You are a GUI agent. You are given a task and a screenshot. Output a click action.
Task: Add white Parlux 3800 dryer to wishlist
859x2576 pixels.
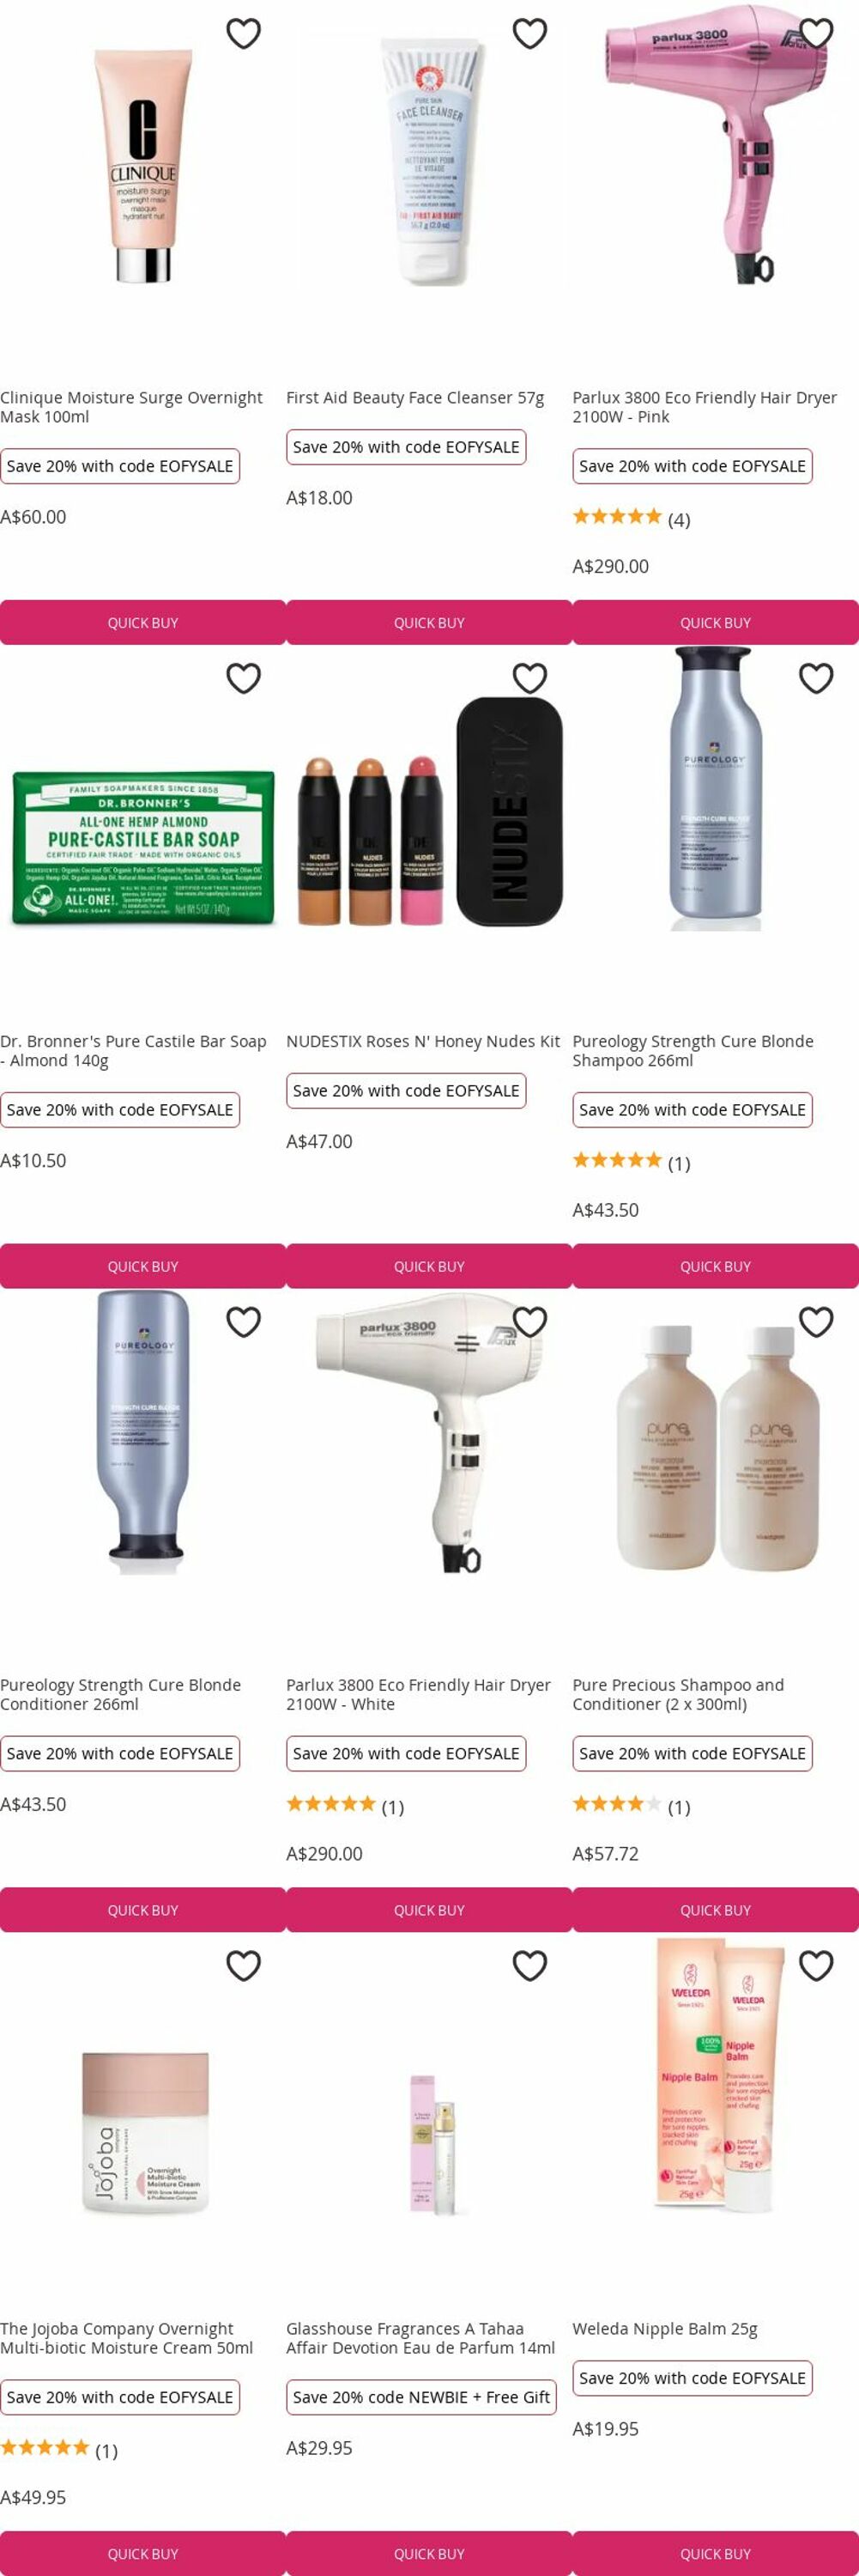pyautogui.click(x=529, y=1322)
